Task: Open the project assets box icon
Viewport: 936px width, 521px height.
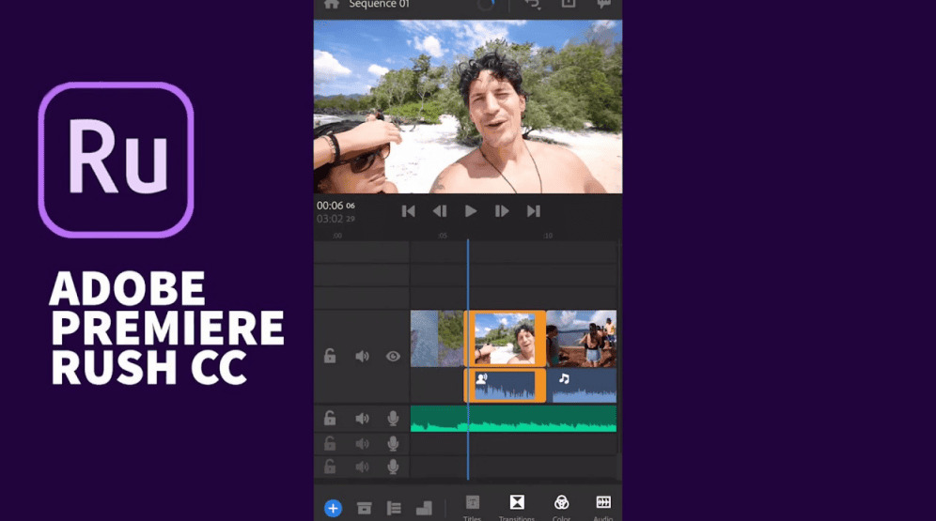Action: tap(364, 508)
